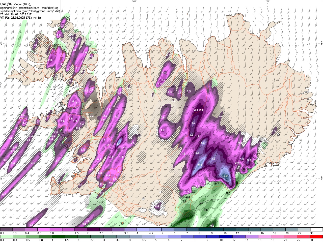Click the 3.9 precipitation value on map
This screenshot has width=323, height=242.
213,159
